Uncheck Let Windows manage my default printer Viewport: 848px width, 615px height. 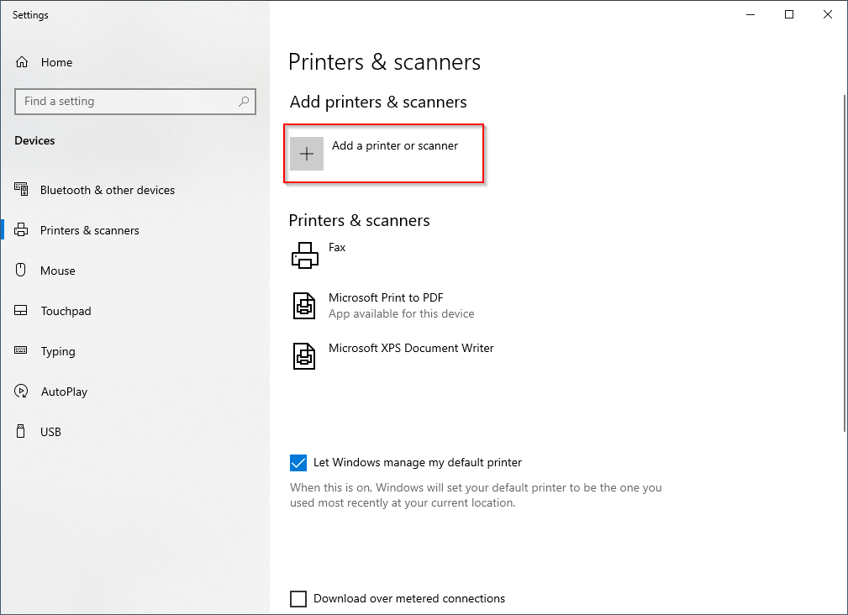point(298,462)
